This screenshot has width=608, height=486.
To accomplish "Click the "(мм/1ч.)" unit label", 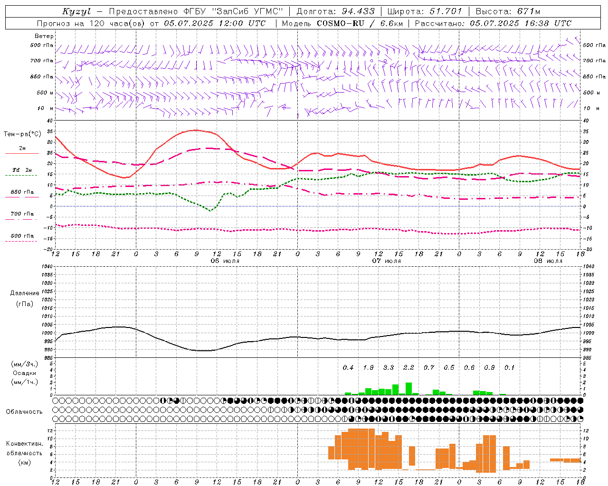I will (x=24, y=382).
